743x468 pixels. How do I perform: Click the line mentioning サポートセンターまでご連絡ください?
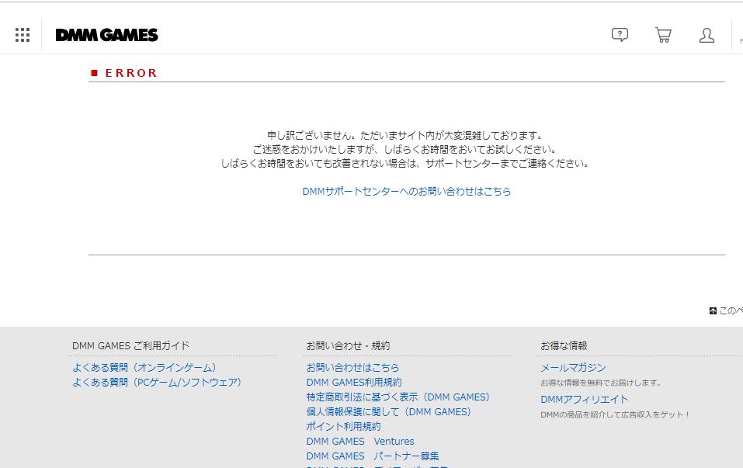point(405,164)
